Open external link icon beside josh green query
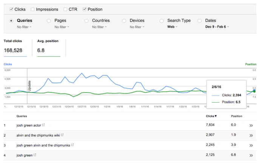The height and width of the screenshot is (163, 259). (35, 154)
